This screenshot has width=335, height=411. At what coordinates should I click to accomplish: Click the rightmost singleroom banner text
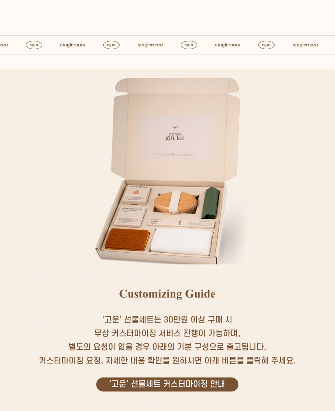pyautogui.click(x=305, y=45)
